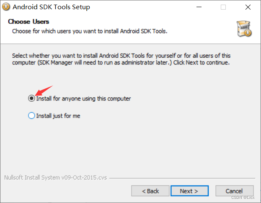261x203 pixels.
Task: Click the 'Install just for me' label text
Action: tap(58, 116)
